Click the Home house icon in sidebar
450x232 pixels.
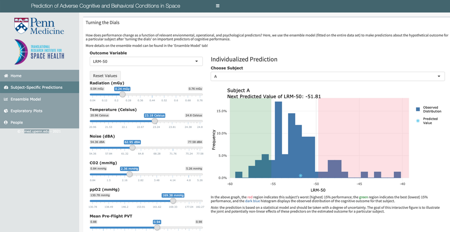[6, 76]
